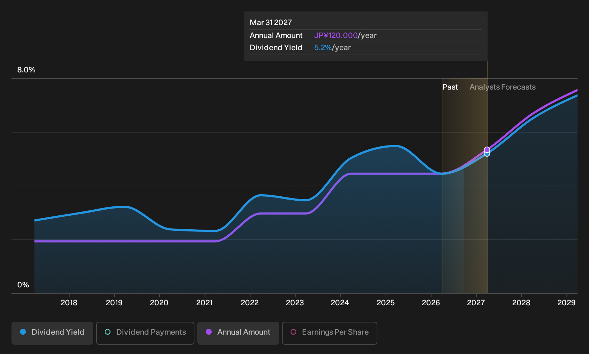
Task: Click the Mar 31 2027 tooltip date
Action: [x=271, y=23]
